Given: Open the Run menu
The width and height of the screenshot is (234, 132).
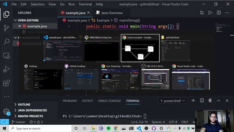Looking at the screenshot, I should point(72,4).
